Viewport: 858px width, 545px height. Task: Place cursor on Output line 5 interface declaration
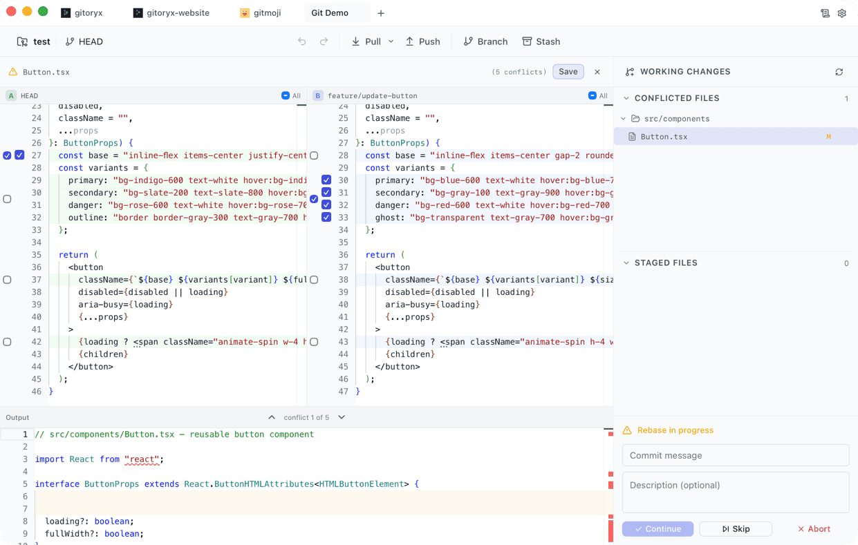tap(227, 484)
